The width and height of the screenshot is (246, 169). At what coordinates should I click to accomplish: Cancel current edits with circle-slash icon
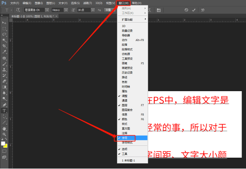[x=186, y=10]
